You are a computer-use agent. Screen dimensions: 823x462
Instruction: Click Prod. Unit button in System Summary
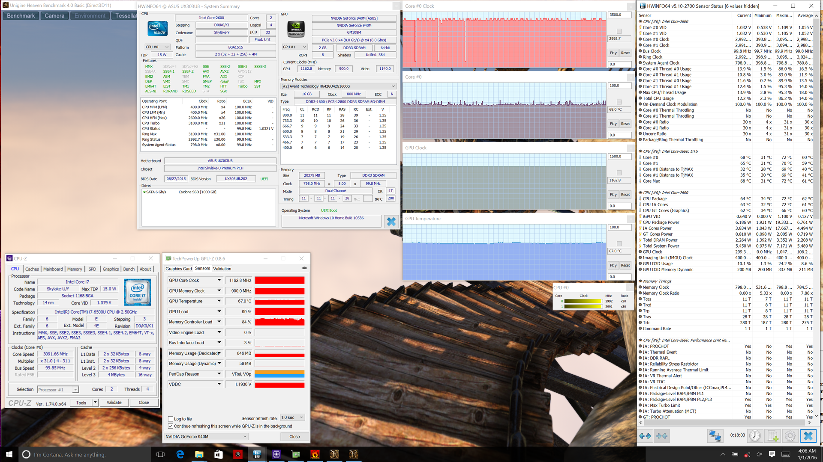point(262,39)
